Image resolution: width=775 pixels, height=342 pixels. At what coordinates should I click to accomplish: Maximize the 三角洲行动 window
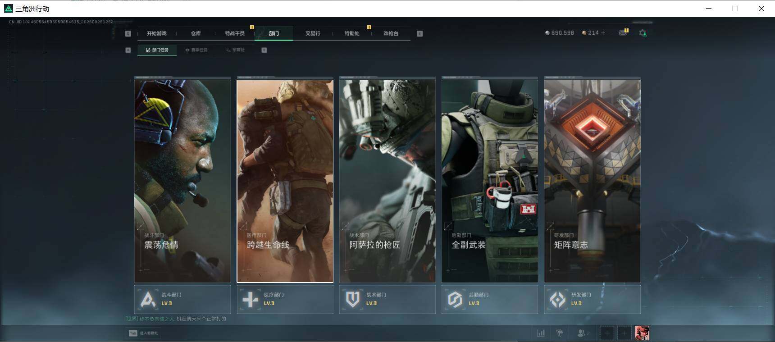[x=735, y=9]
